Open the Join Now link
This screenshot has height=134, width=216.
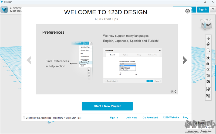131,118
